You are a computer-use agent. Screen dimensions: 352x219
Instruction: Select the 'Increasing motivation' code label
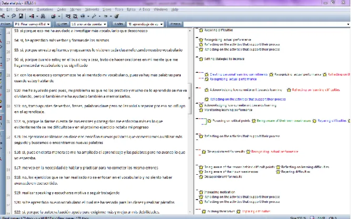(220, 192)
